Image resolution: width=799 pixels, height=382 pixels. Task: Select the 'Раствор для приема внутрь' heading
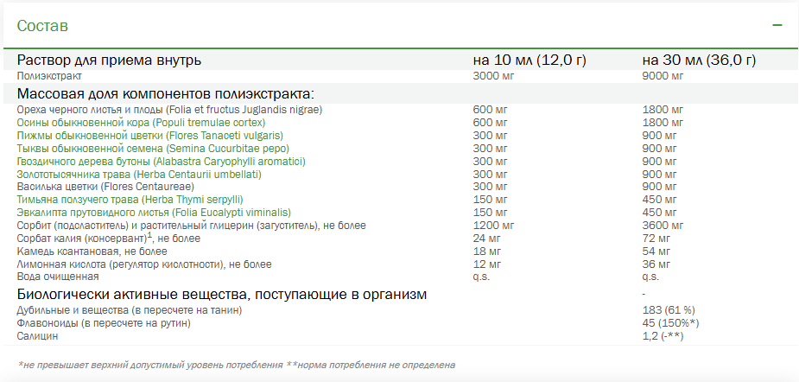coord(110,60)
